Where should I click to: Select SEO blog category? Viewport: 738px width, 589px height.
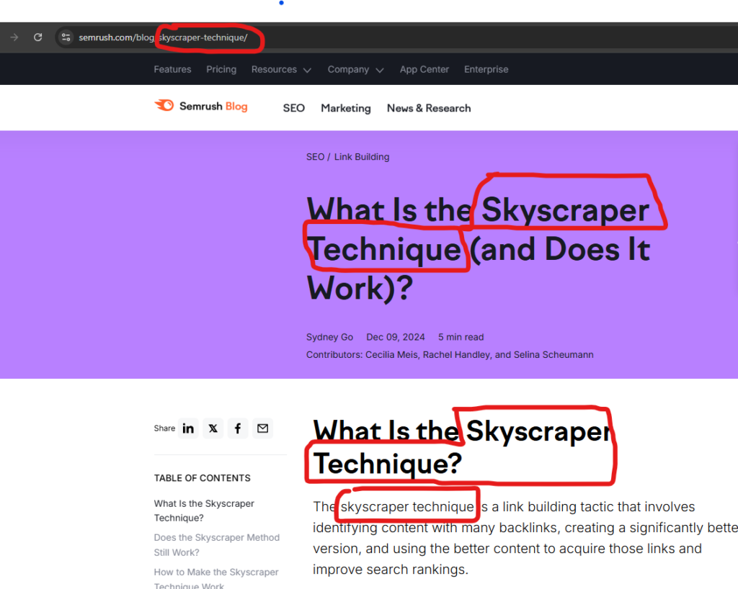[x=294, y=108]
